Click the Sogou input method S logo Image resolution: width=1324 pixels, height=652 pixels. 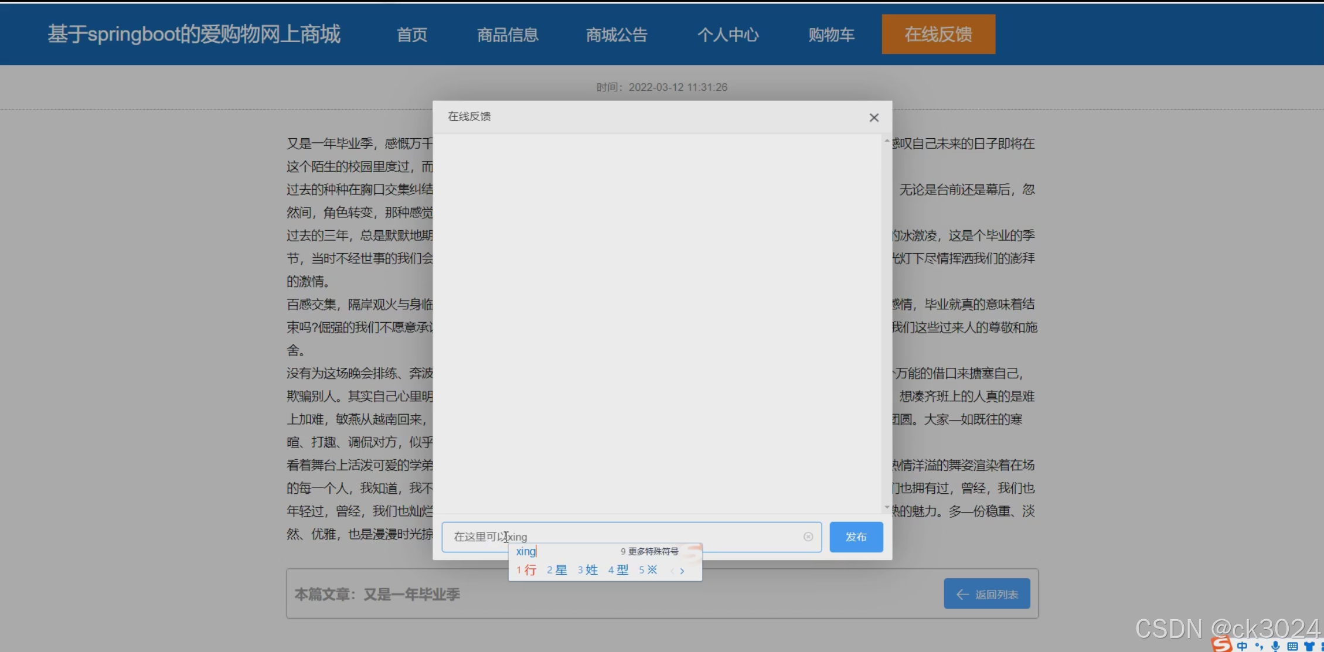point(1221,645)
